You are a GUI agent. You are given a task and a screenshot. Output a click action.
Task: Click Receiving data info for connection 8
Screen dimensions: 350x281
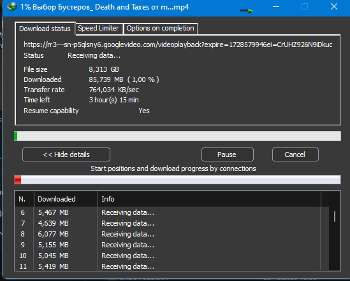point(128,234)
